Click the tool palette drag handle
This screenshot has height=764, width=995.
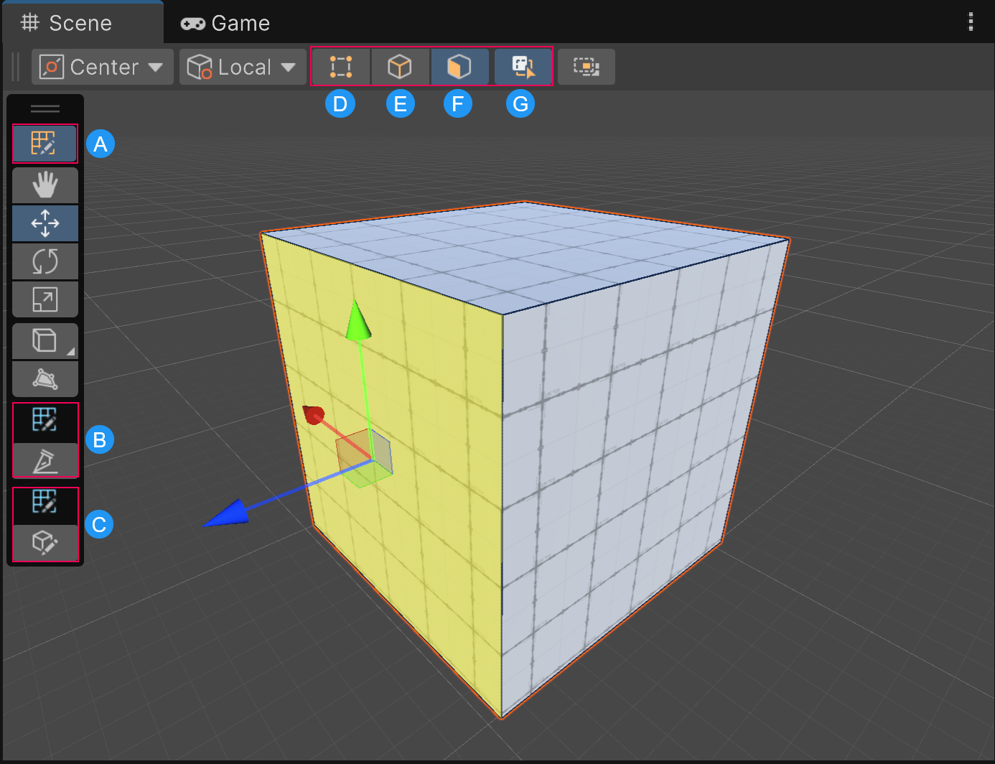[x=45, y=108]
